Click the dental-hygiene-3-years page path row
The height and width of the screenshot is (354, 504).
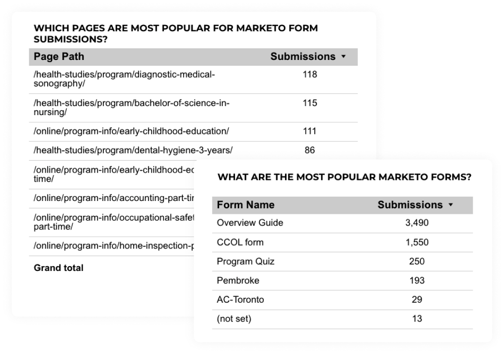[193, 151]
